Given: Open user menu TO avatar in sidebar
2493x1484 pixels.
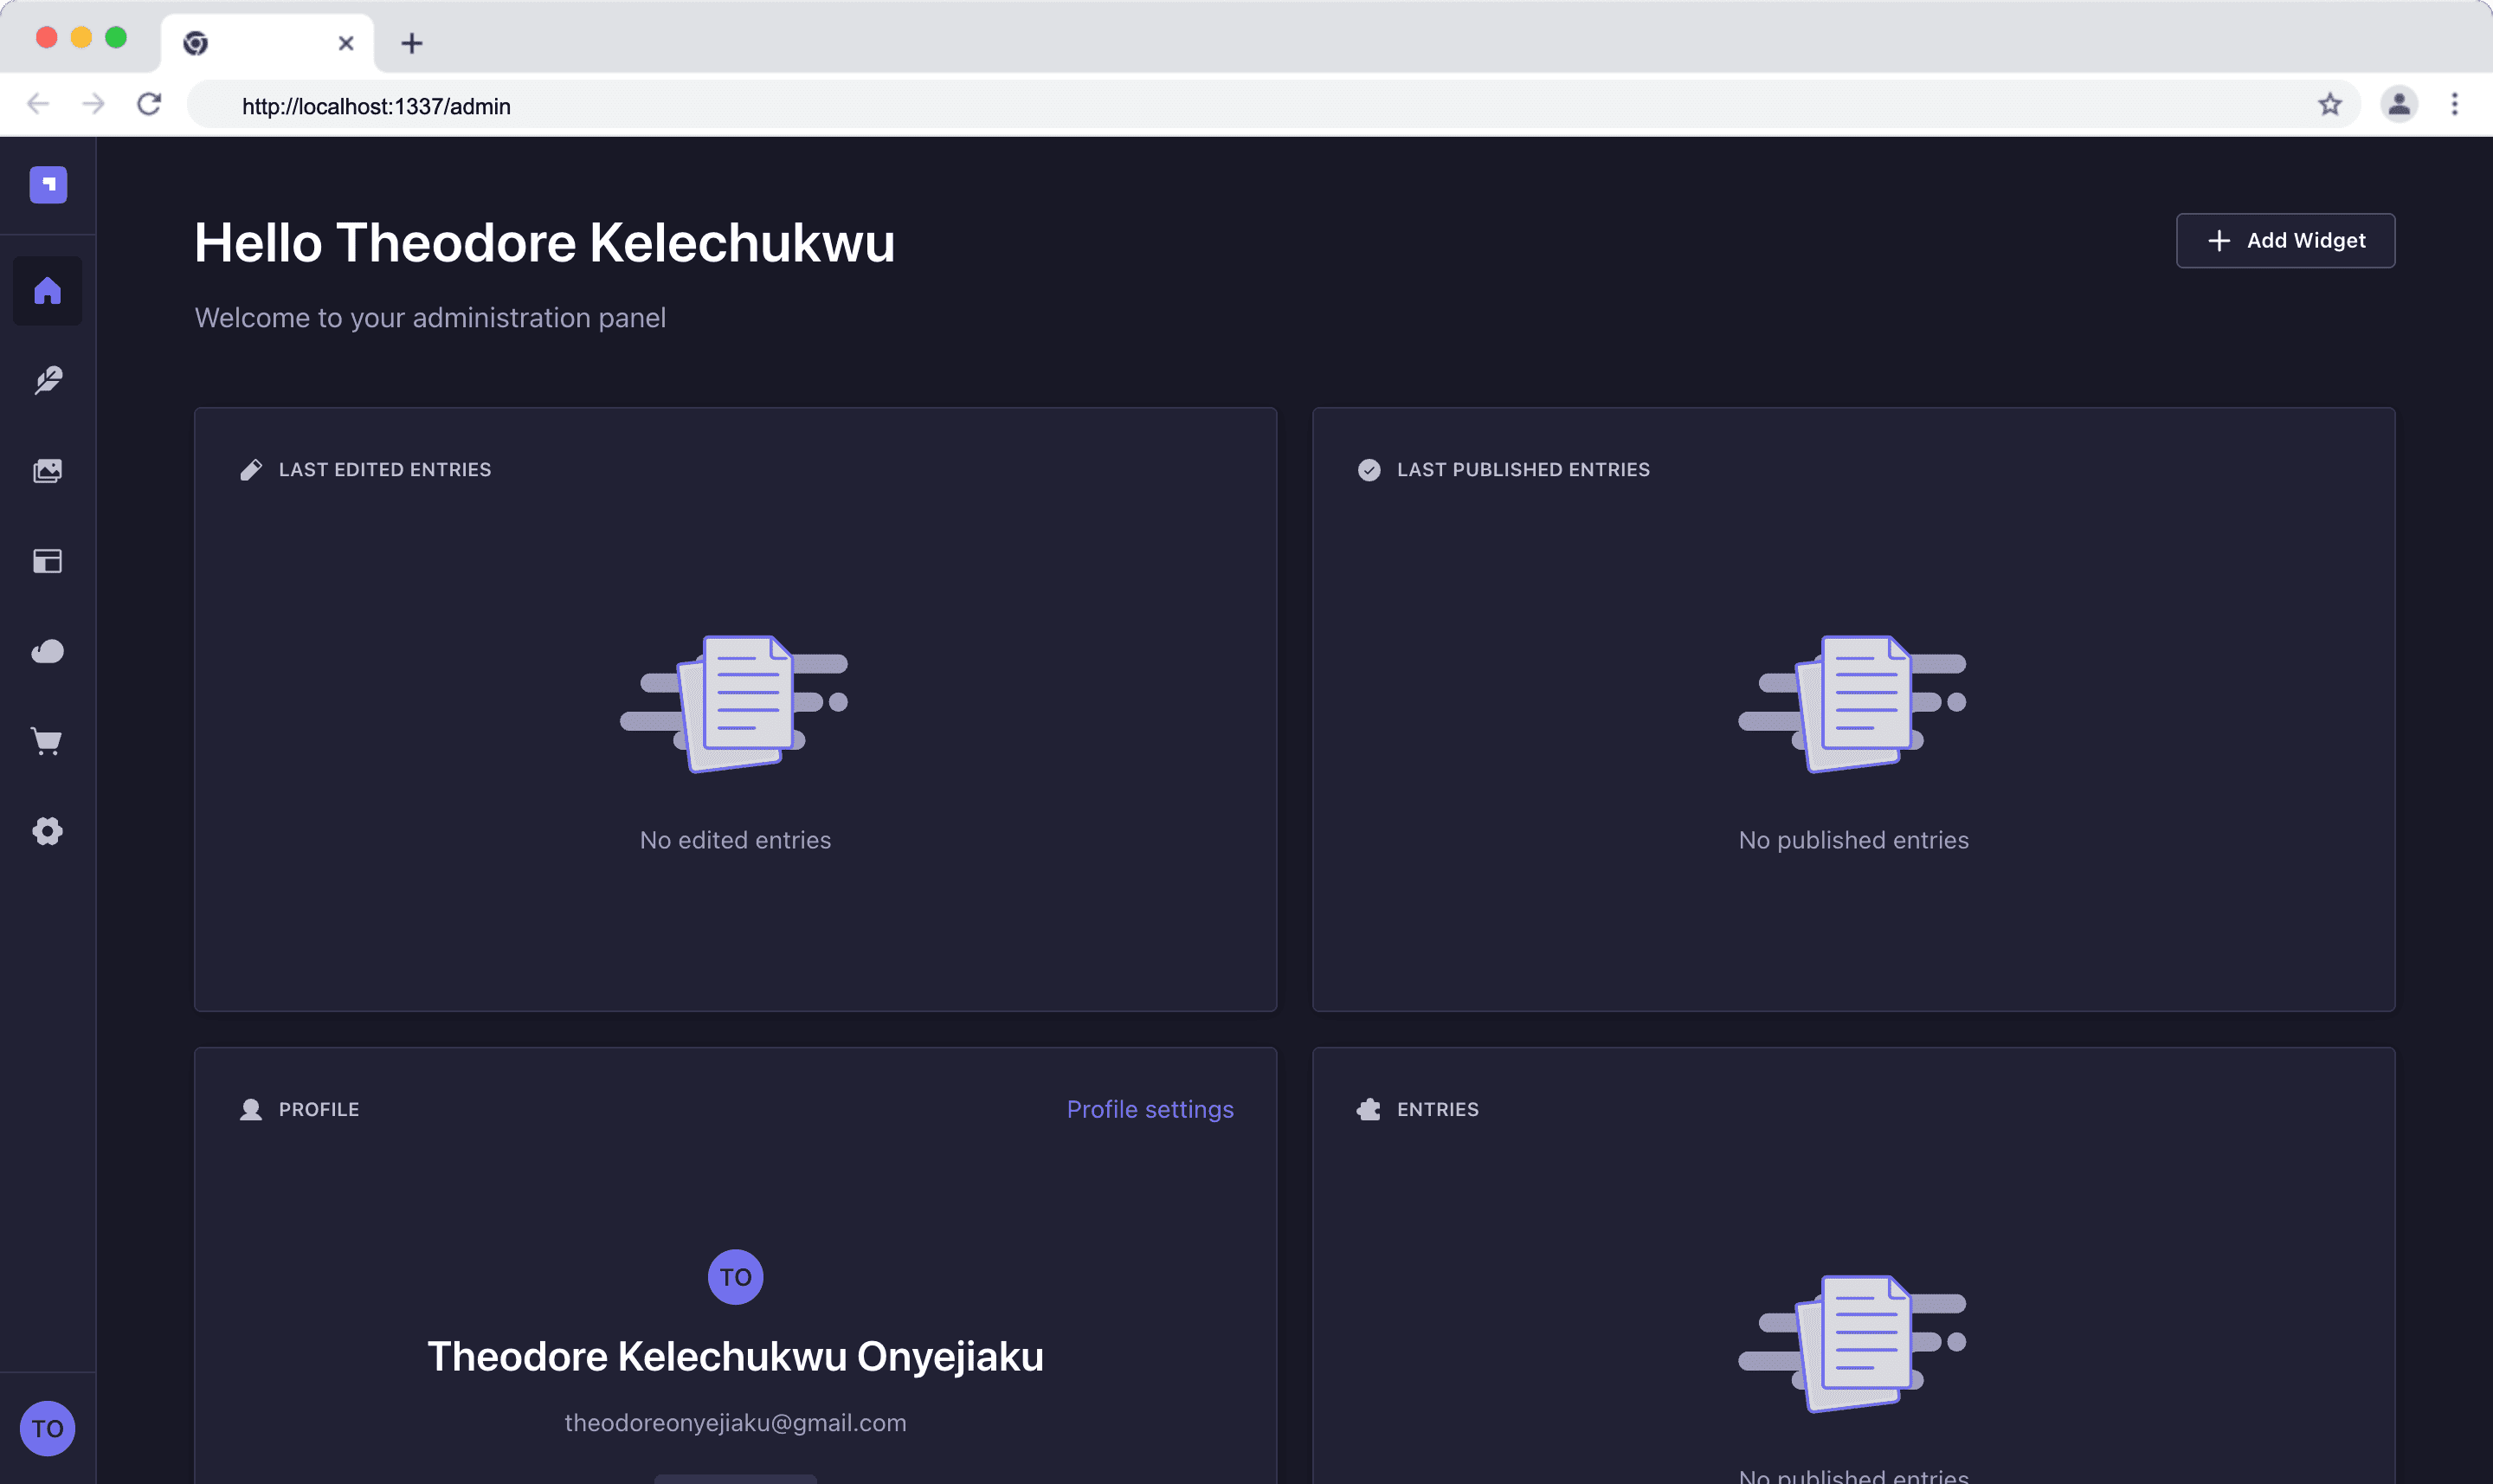Looking at the screenshot, I should point(48,1428).
